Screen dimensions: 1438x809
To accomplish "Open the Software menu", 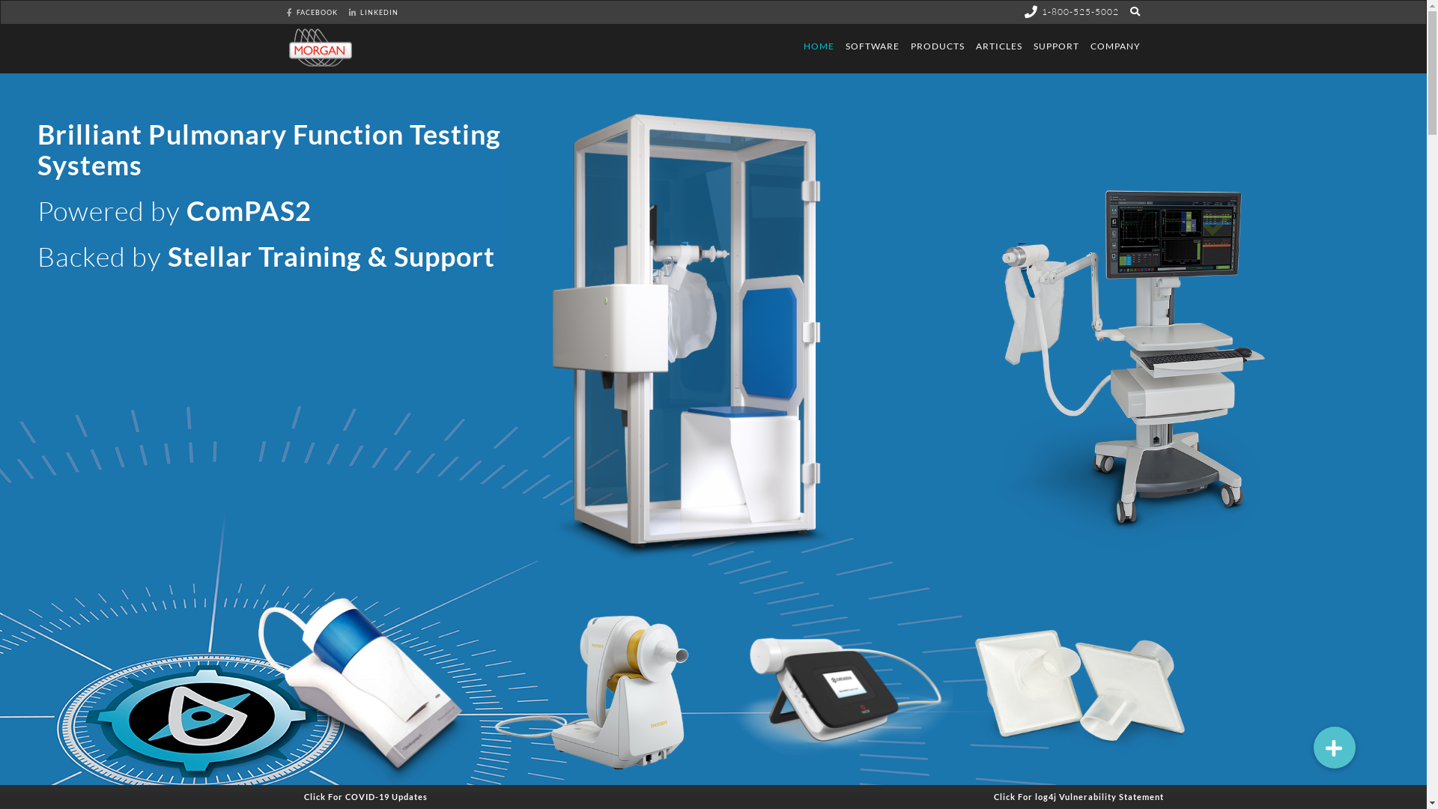I will pyautogui.click(x=872, y=46).
